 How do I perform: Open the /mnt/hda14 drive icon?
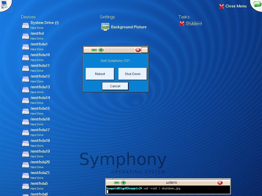tap(26, 100)
